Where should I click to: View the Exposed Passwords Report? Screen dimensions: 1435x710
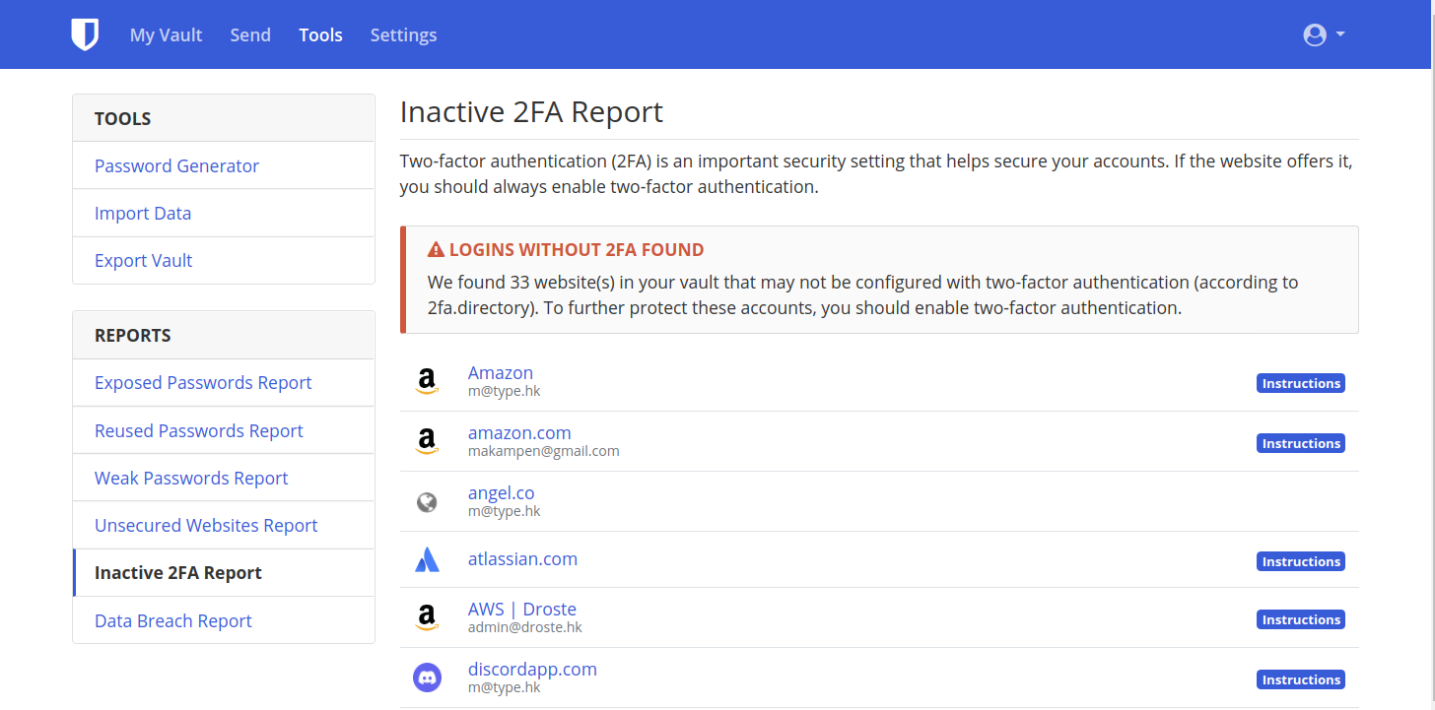tap(224, 382)
